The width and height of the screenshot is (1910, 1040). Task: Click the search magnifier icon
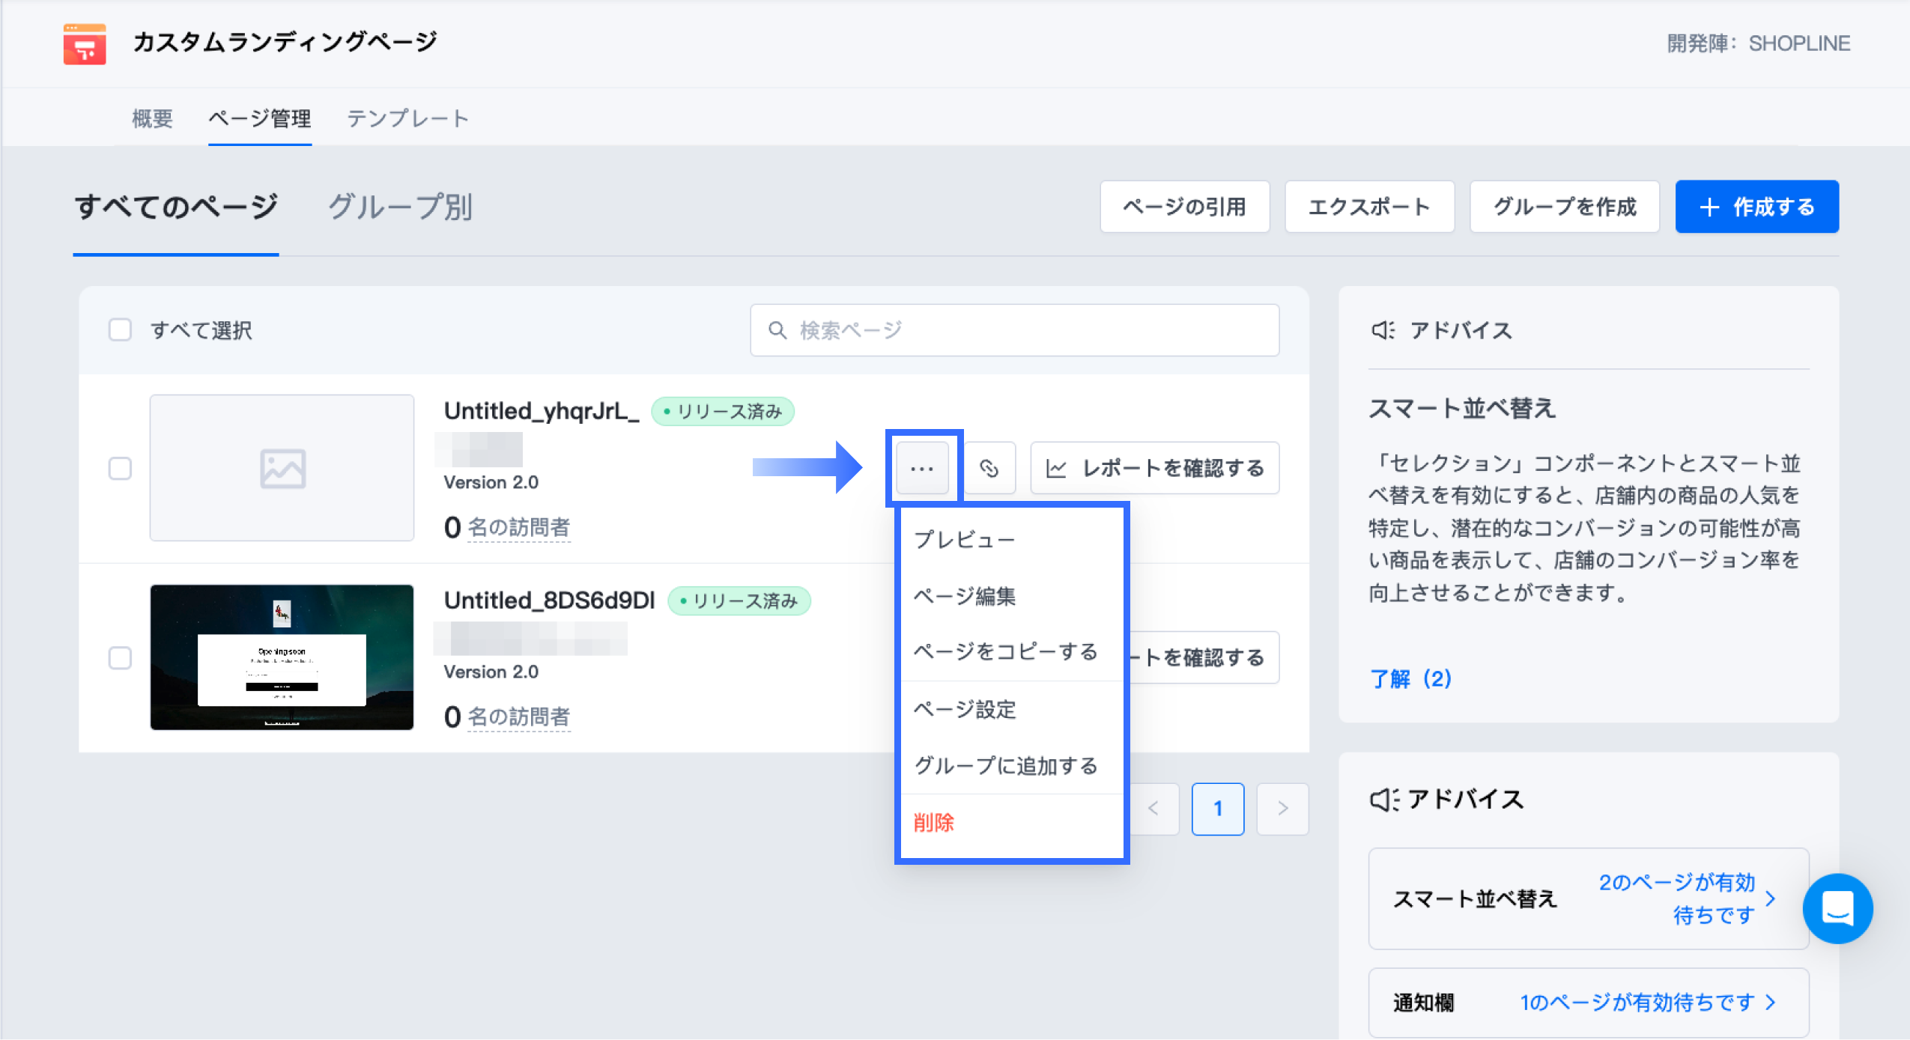point(777,330)
